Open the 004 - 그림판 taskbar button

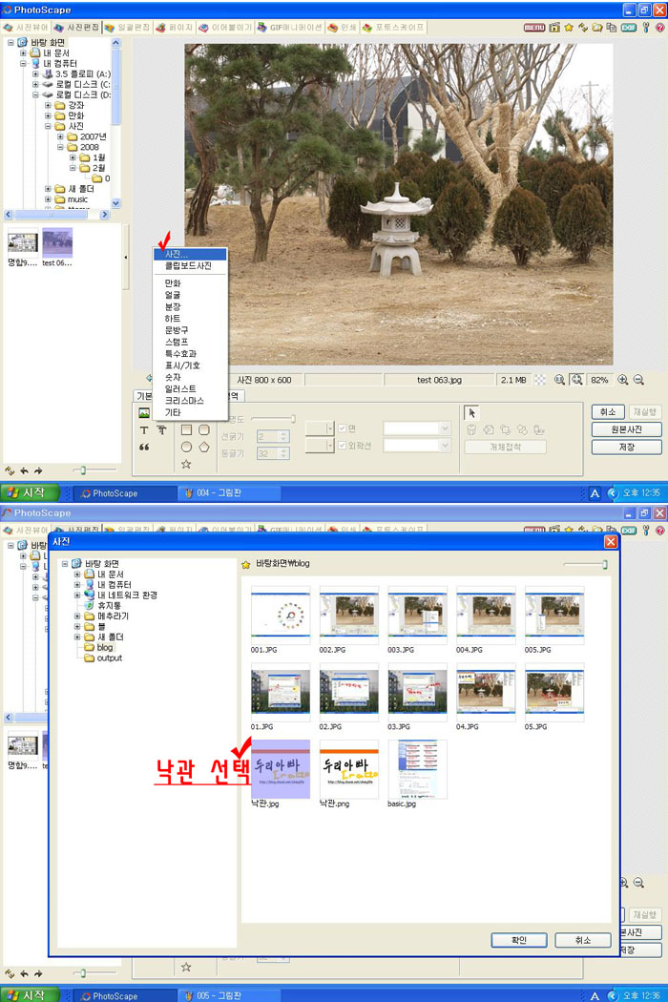tap(227, 492)
